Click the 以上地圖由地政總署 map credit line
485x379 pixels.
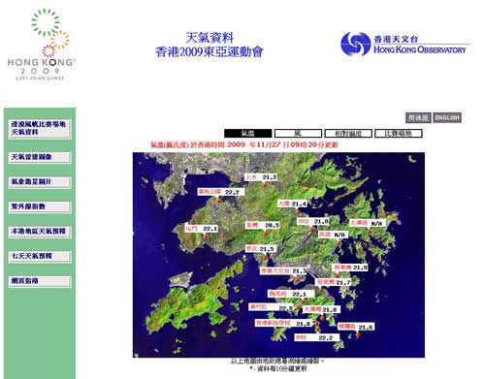click(x=277, y=361)
